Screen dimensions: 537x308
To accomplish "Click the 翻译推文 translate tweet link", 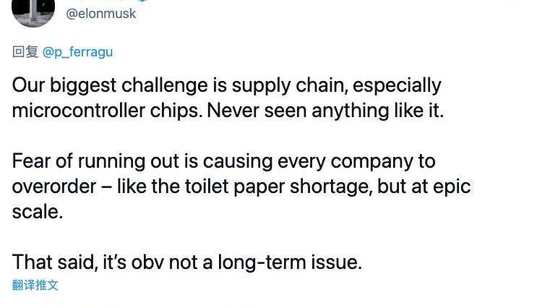I will click(35, 285).
